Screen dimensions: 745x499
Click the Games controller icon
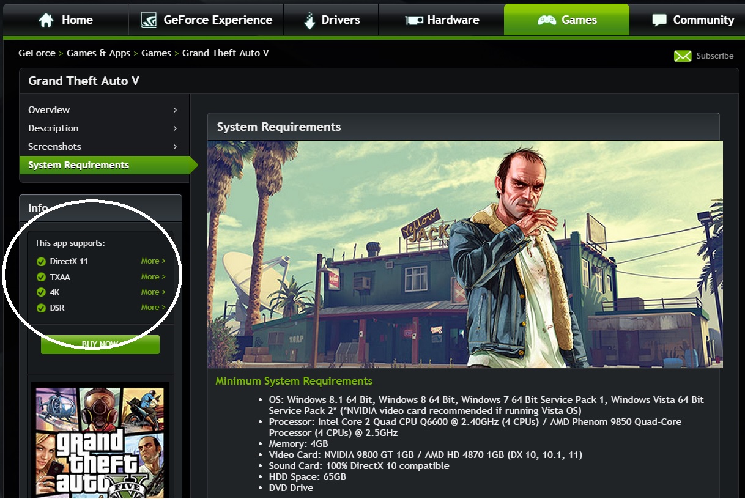[546, 20]
